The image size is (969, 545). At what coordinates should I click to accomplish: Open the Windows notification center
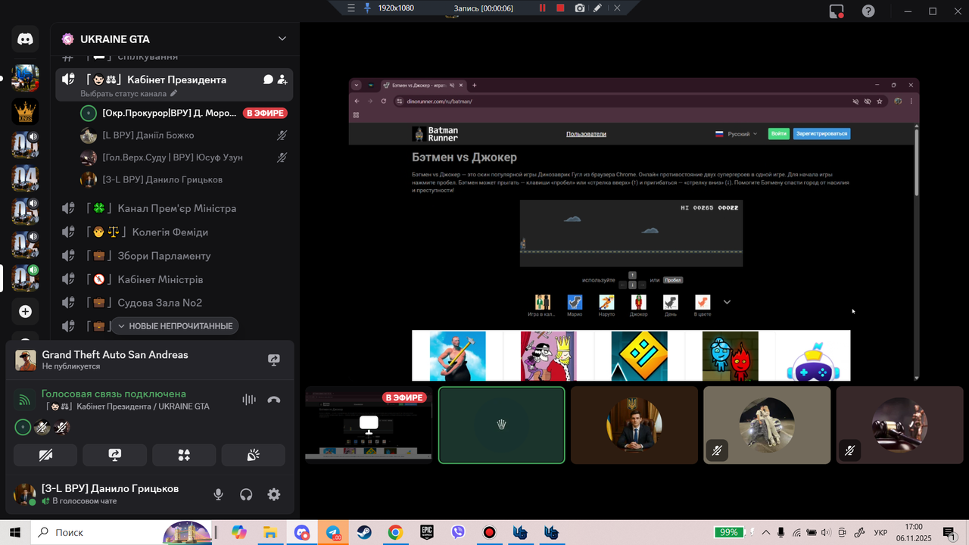(949, 532)
